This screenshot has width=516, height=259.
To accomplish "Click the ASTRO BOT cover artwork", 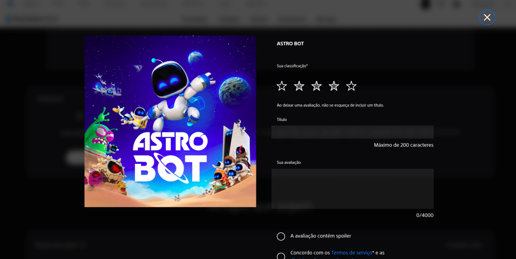I will tap(170, 121).
